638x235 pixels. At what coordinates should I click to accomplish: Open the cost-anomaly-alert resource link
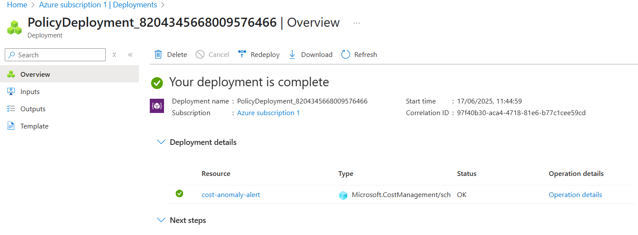click(231, 194)
